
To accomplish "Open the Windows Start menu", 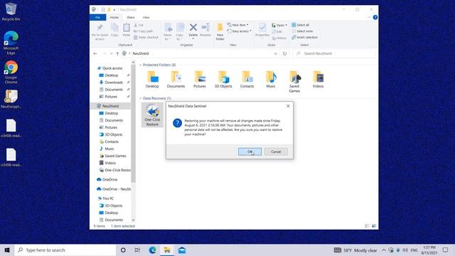I will [7, 250].
